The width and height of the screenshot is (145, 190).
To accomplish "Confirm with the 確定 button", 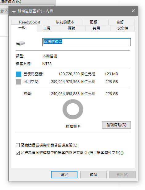I will point(64,175).
